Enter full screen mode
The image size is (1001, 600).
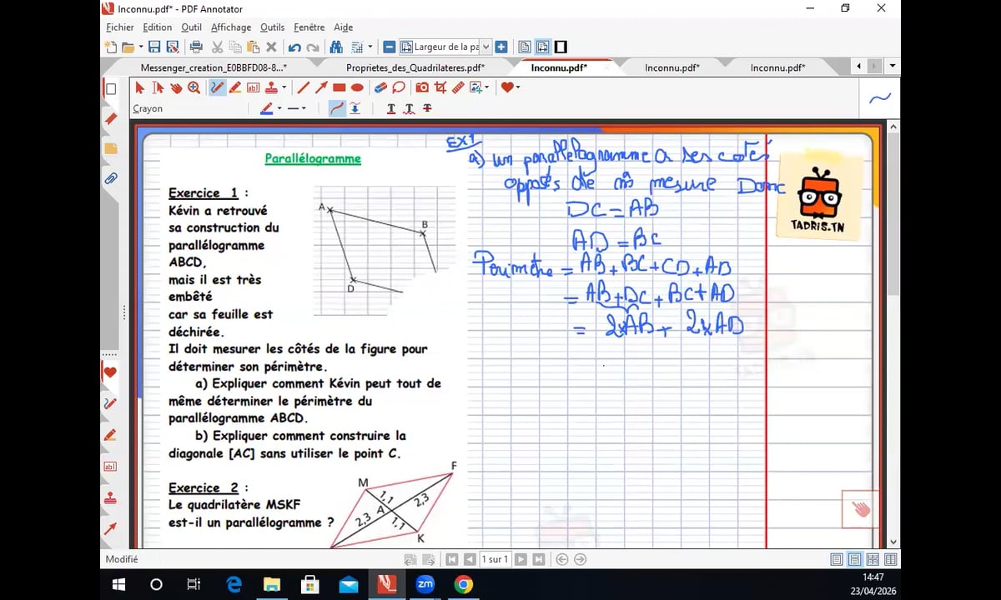click(x=561, y=47)
